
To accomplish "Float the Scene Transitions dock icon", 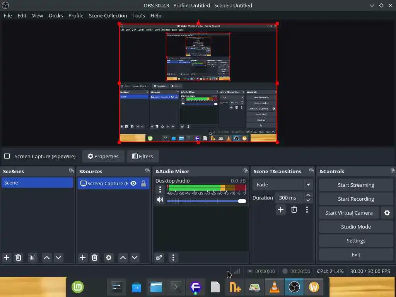I will click(x=312, y=171).
